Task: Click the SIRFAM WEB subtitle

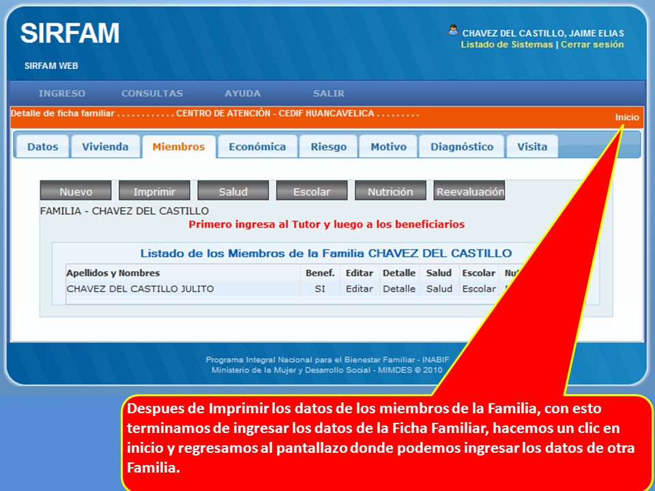Action: (51, 66)
